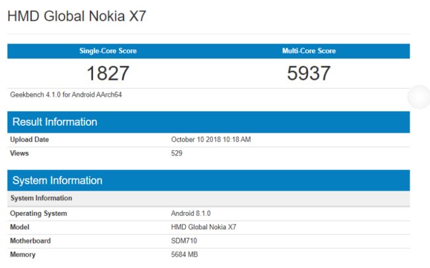Select the SDM710 motherboard value
The width and height of the screenshot is (430, 268).
pos(184,241)
